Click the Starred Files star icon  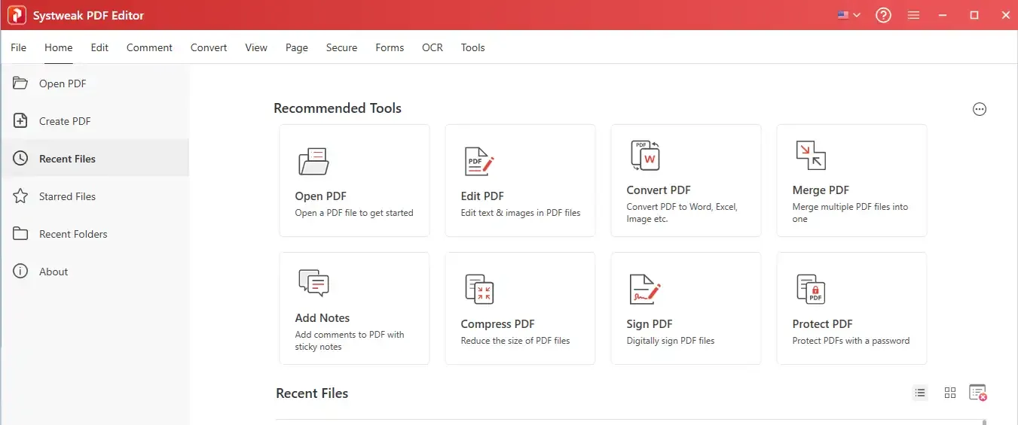pyautogui.click(x=20, y=196)
